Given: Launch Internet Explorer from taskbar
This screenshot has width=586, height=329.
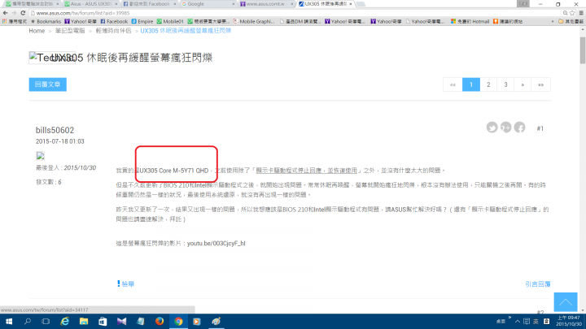Looking at the screenshot, I should 65,321.
